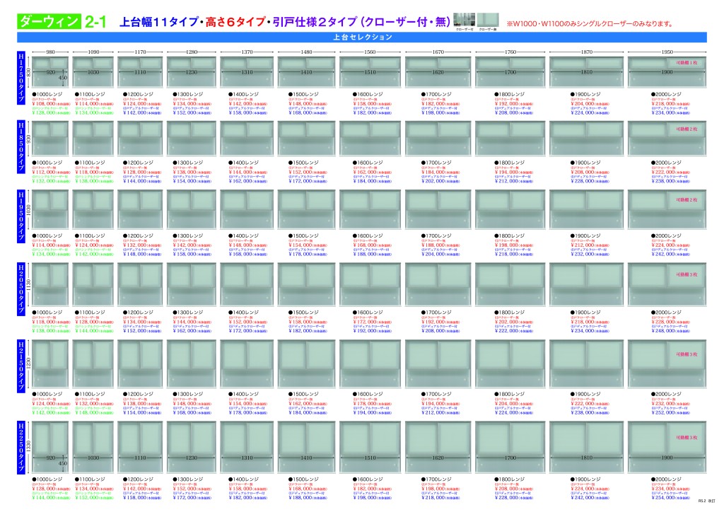Click the 可動棚1枚 label in H1750 row
The height and width of the screenshot is (512, 724).
(687, 63)
